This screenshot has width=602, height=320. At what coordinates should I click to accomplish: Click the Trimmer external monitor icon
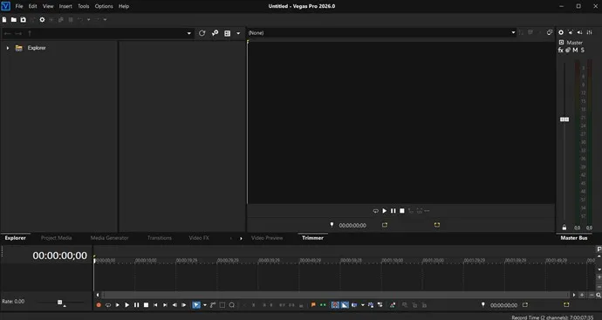(x=550, y=32)
